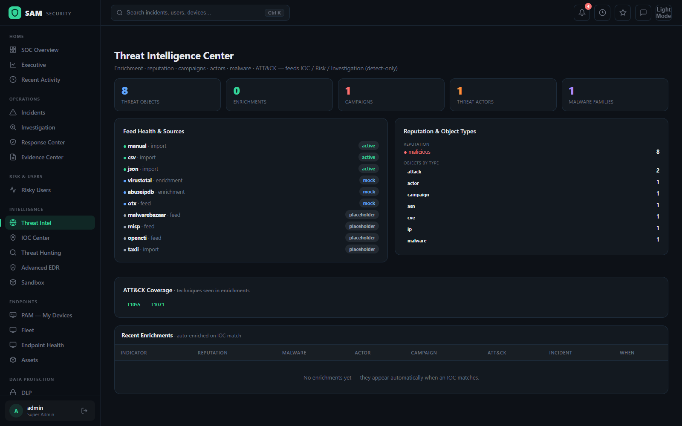
Task: Click the SAM Security shield logo
Action: 15,13
